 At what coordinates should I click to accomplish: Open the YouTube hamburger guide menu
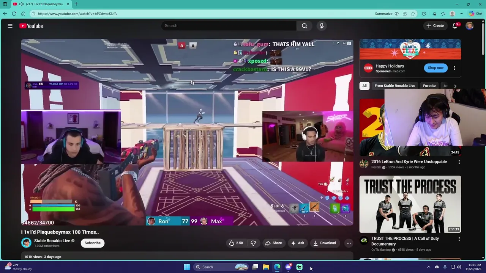(10, 26)
